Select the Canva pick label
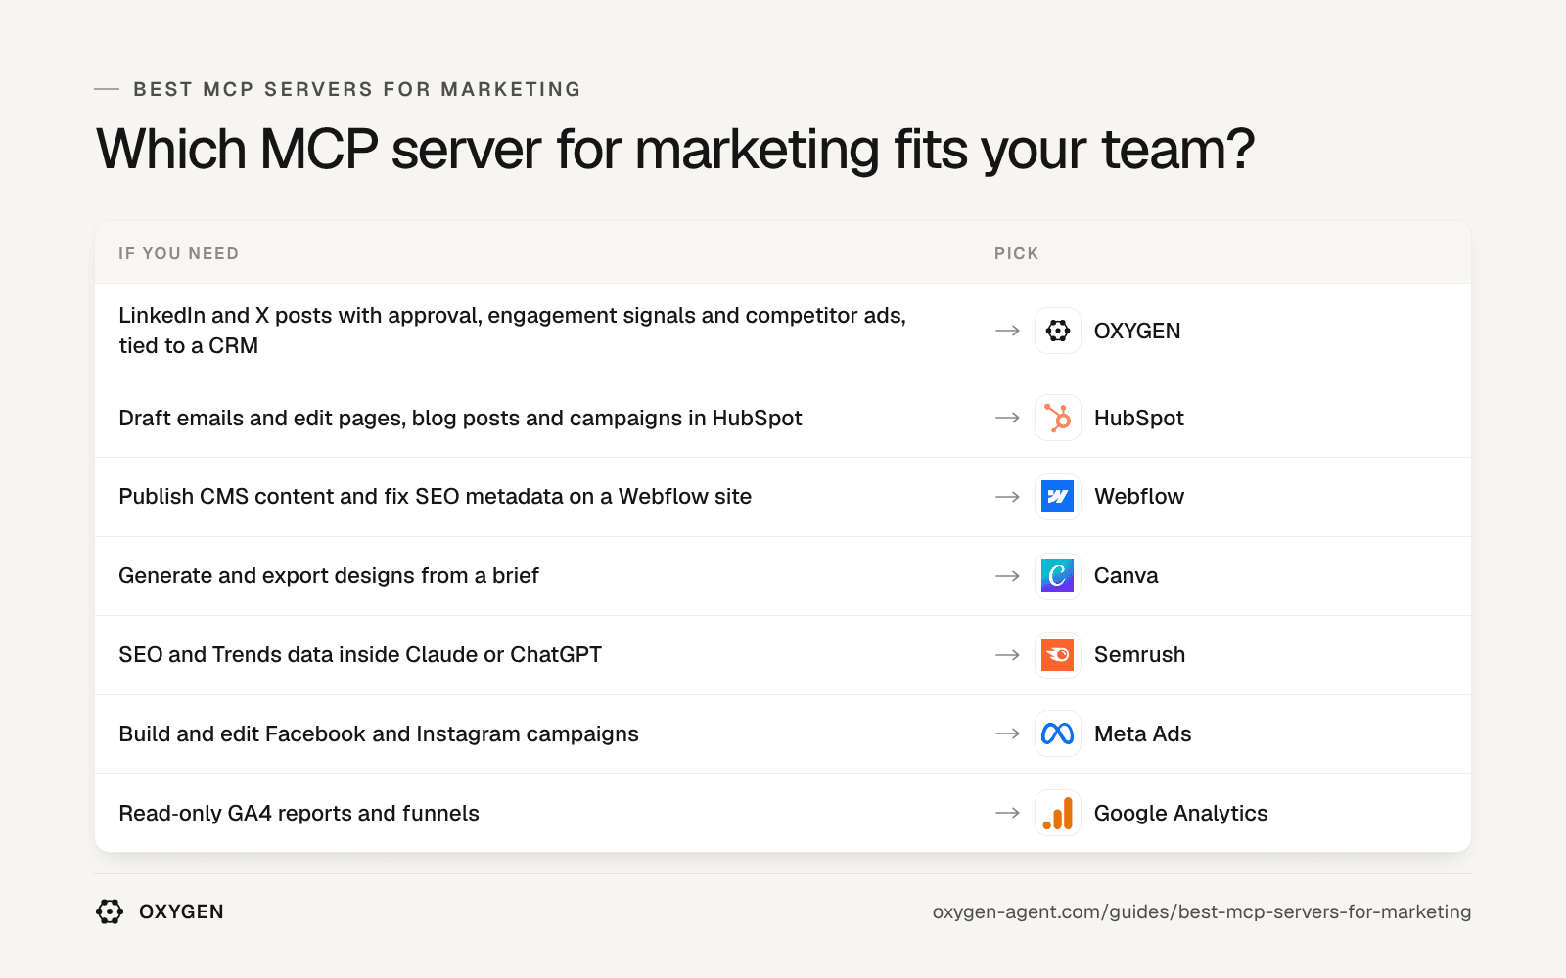1566x978 pixels. coord(1127,575)
